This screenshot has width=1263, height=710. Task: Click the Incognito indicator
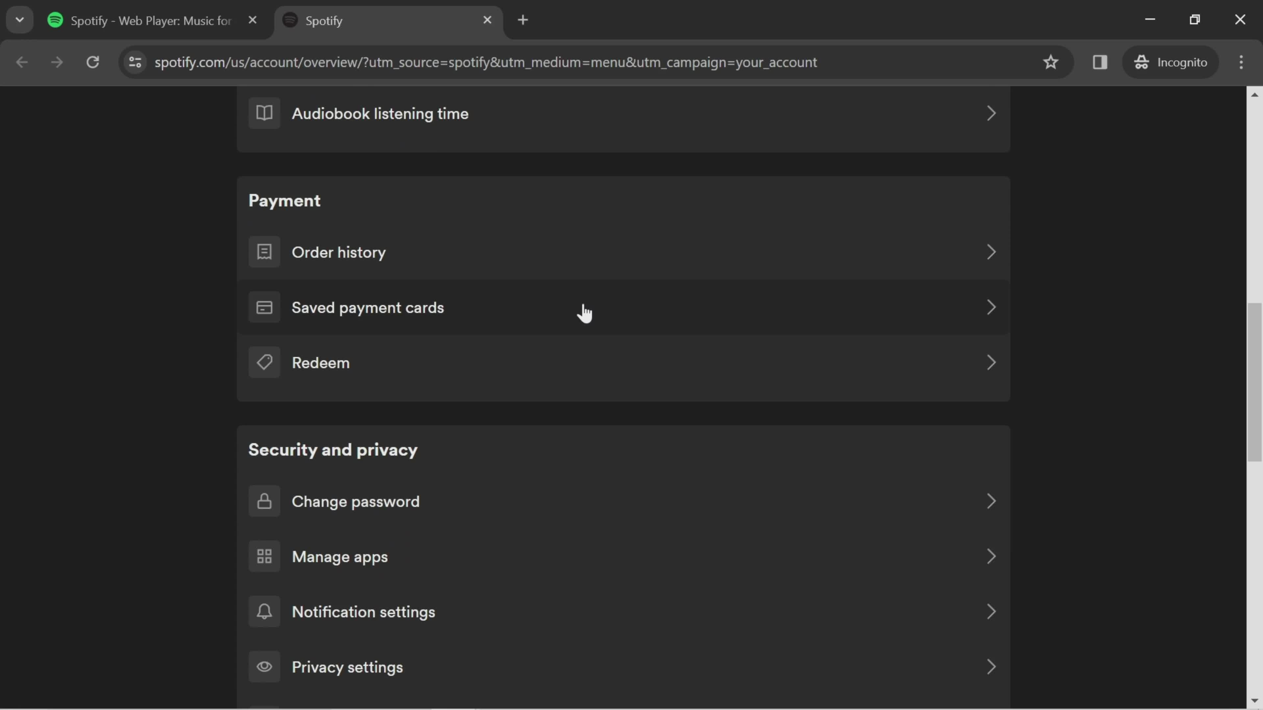[1170, 62]
